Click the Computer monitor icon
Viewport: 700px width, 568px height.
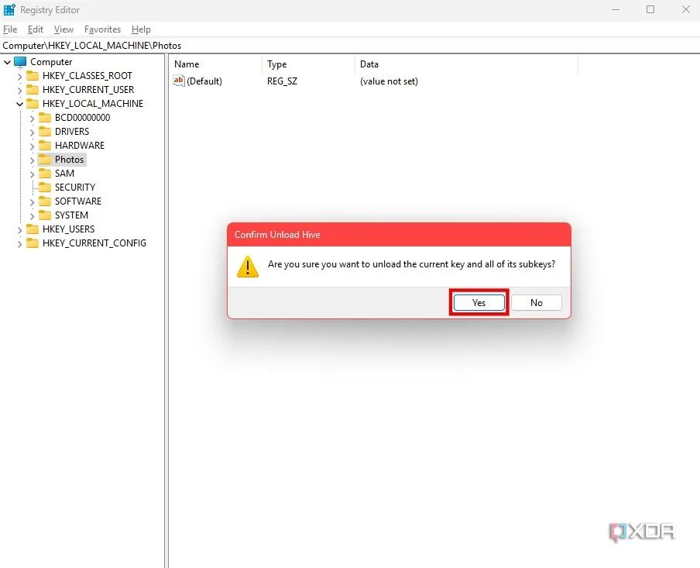21,62
